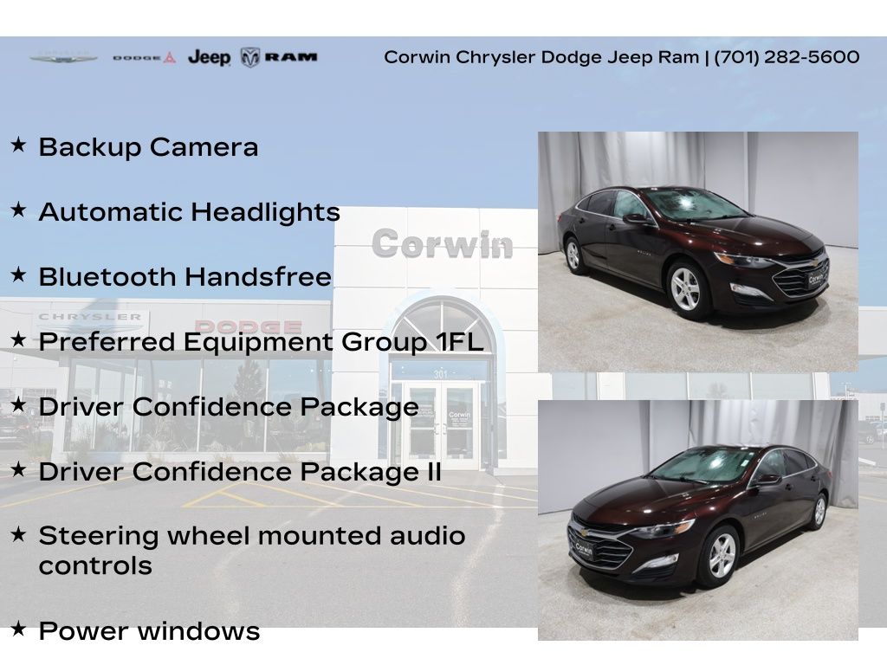The image size is (887, 665).
Task: Click the Driver Confidence Package II line
Action: [240, 472]
